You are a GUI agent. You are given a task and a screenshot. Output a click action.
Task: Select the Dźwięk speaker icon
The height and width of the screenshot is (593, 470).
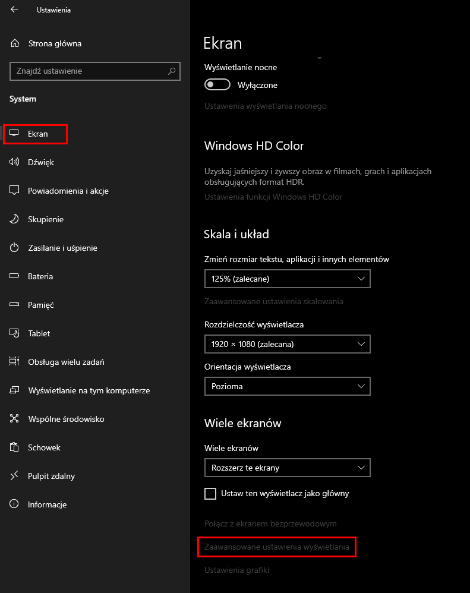click(14, 162)
